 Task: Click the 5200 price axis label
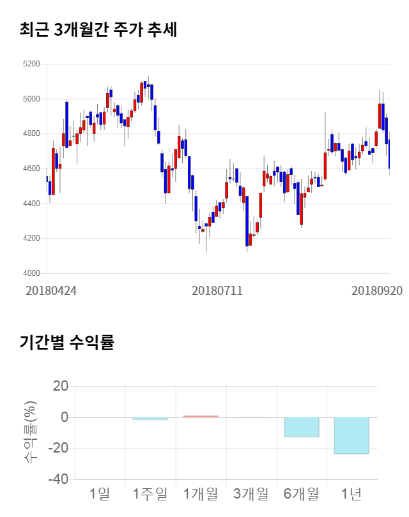click(31, 64)
